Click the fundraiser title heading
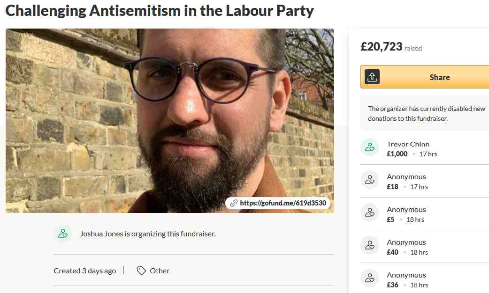 (x=160, y=10)
